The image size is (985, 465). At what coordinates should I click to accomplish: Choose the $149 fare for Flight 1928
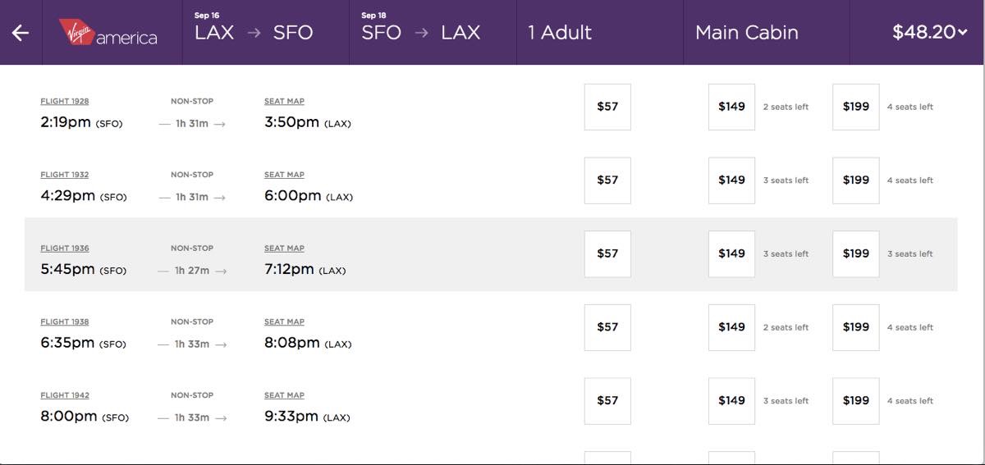(731, 107)
